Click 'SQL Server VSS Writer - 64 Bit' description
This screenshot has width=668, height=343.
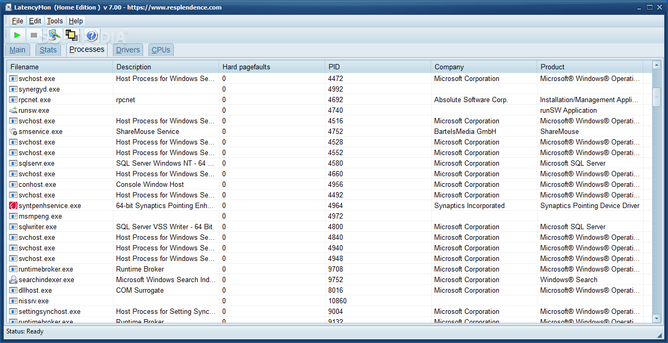[164, 227]
